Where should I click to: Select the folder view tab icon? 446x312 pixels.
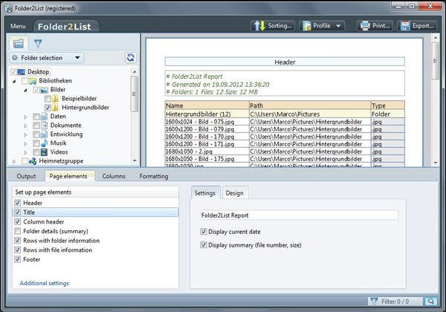point(19,43)
